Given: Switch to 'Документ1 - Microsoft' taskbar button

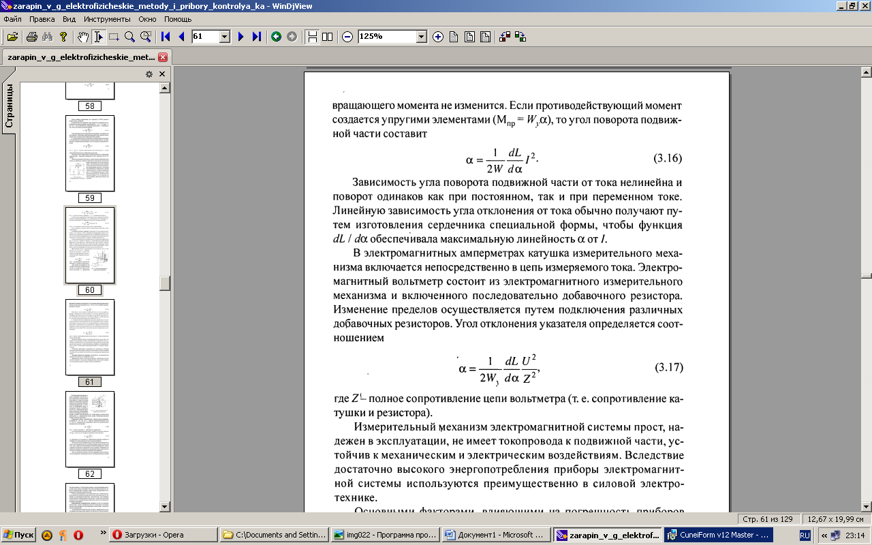Looking at the screenshot, I should click(496, 535).
